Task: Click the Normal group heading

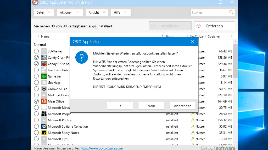Action: pos(40,45)
